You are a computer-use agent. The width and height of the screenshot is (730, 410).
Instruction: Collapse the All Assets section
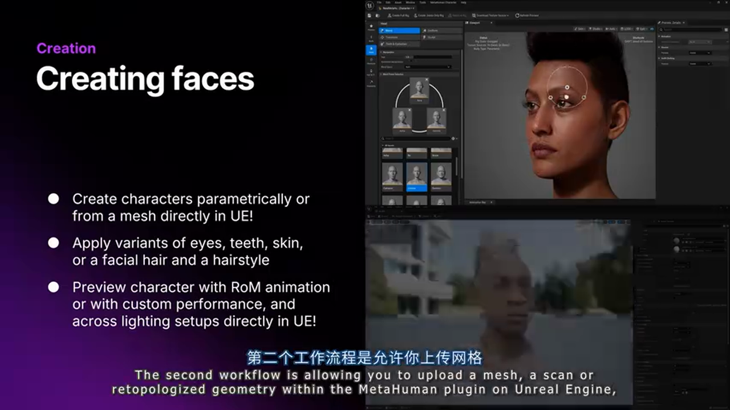point(382,146)
